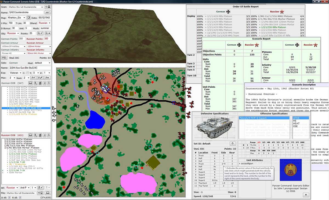Open the Dfend Russian dropdown

click(x=44, y=23)
